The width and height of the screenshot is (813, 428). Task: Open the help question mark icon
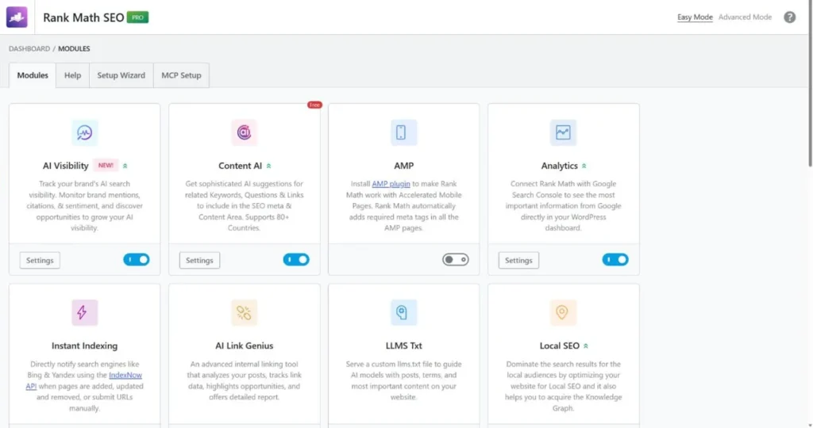[x=789, y=17]
